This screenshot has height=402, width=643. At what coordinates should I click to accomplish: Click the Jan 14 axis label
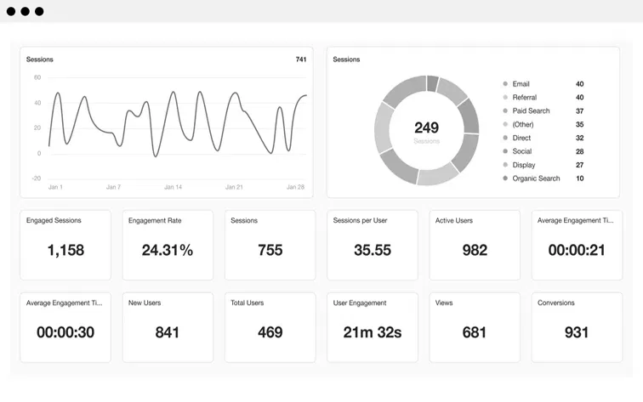[x=173, y=187]
